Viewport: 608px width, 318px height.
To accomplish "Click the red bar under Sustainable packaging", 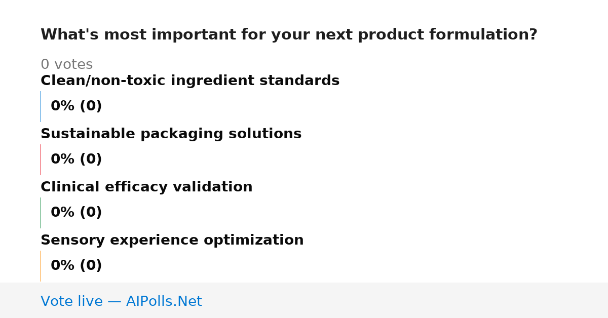I will (41, 160).
